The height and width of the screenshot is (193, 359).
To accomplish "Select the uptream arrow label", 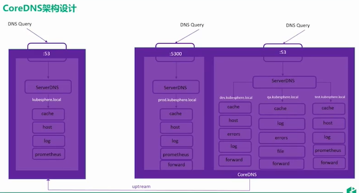I will [x=141, y=187].
